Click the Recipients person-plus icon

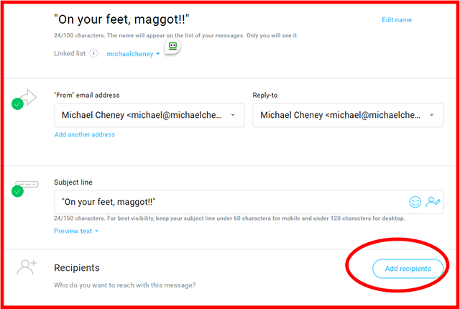coord(27,267)
